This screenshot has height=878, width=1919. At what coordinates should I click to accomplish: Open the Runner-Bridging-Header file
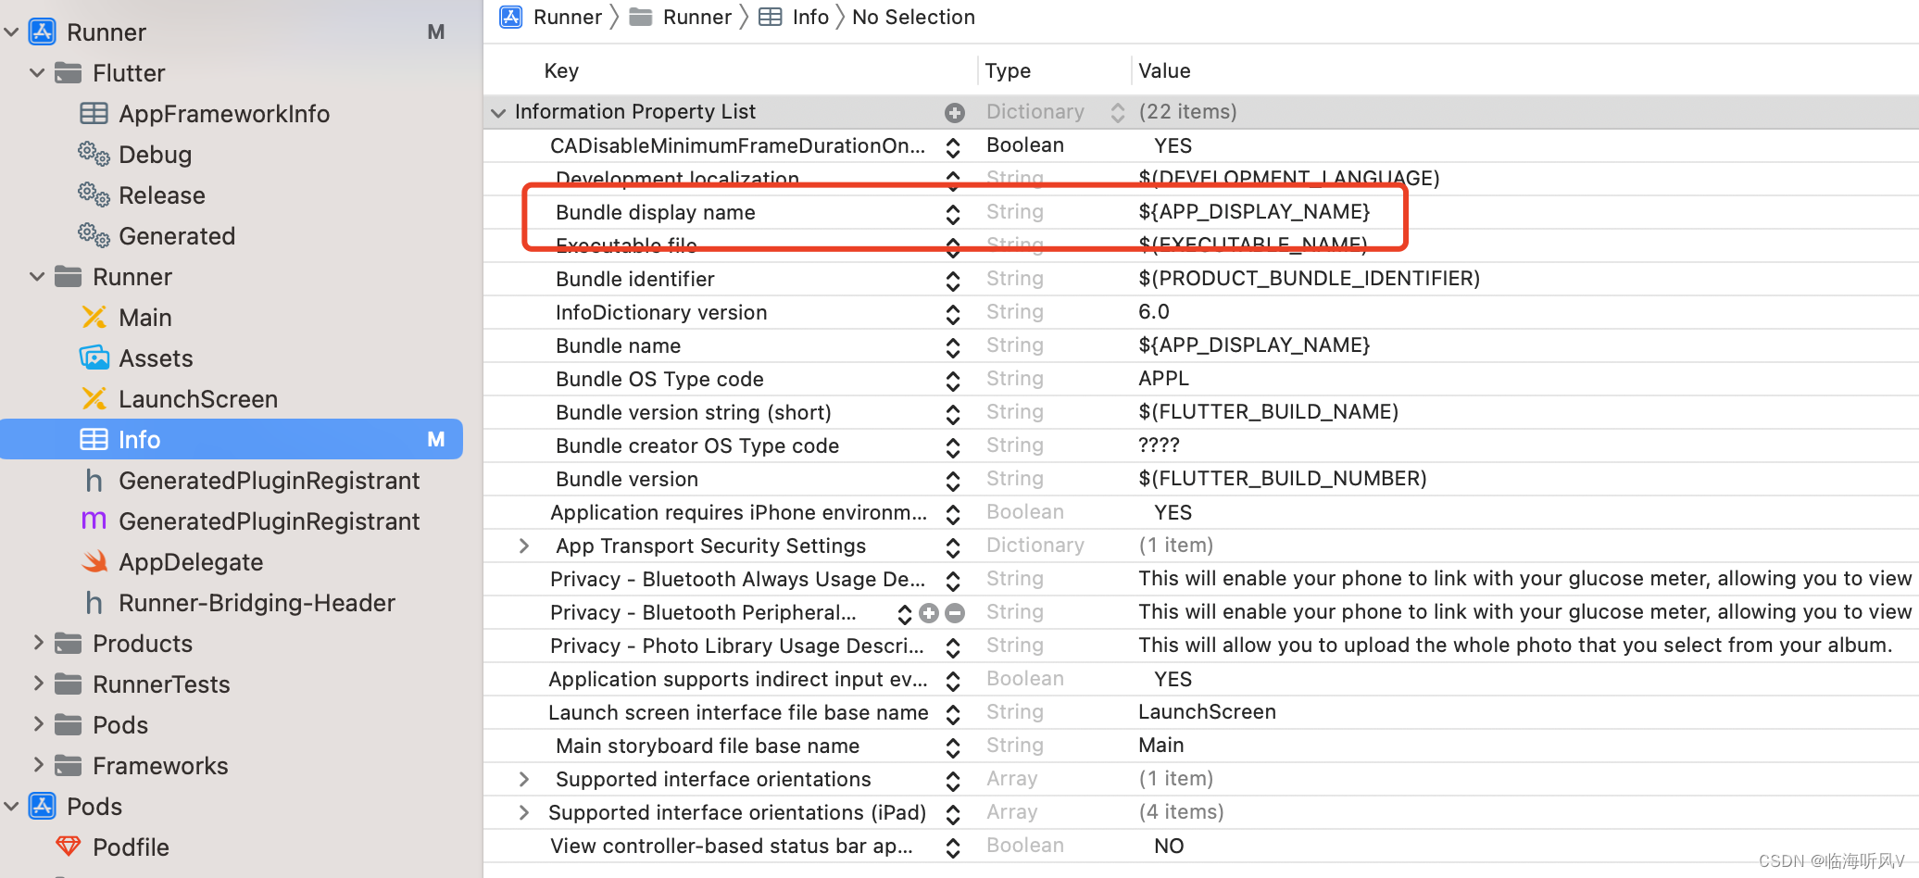click(x=257, y=603)
